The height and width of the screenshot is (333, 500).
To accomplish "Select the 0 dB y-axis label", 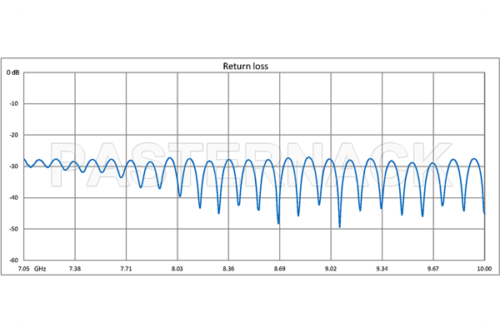I will click(x=13, y=73).
